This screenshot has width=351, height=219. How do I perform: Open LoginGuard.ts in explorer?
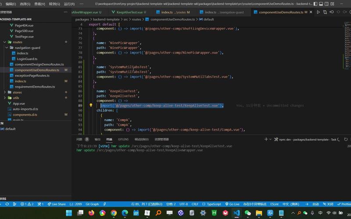pos(27,59)
